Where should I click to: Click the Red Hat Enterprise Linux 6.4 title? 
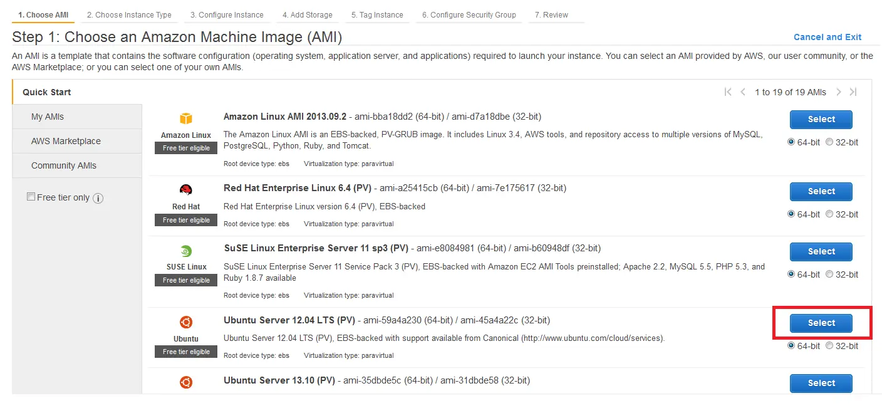pos(298,188)
